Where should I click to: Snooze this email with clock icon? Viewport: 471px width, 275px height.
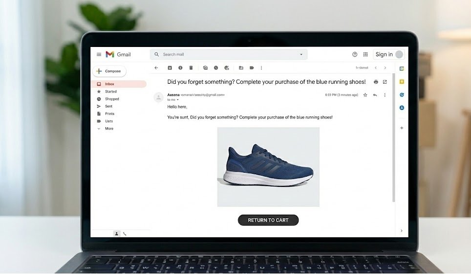(215, 68)
